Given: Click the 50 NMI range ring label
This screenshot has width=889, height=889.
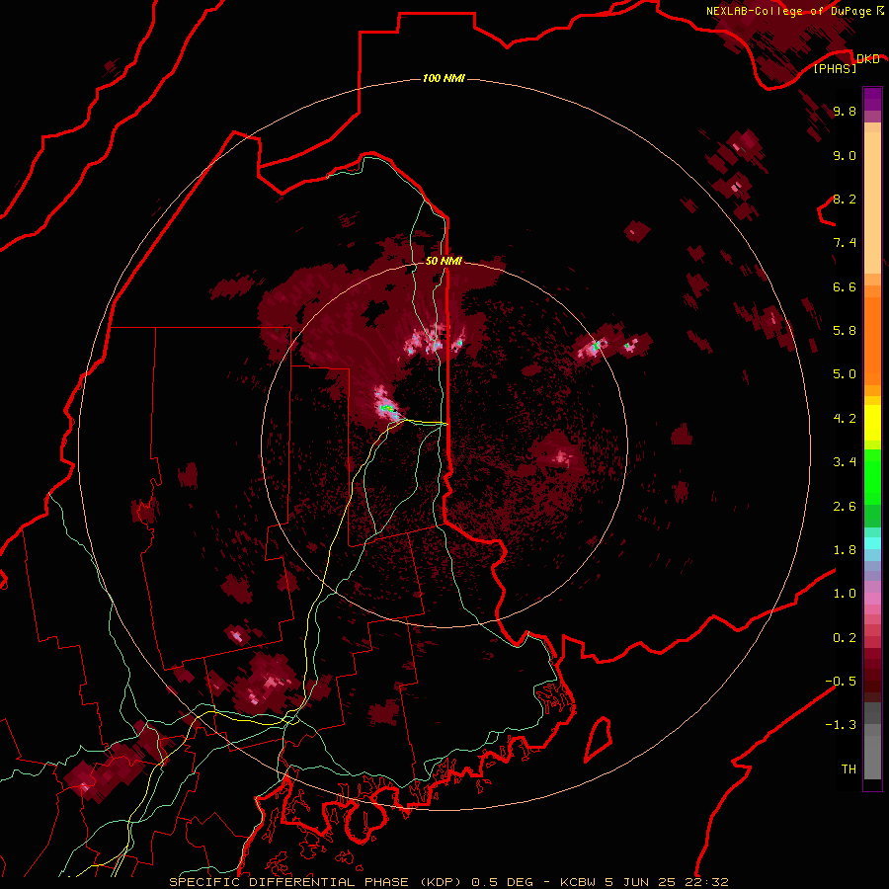Looking at the screenshot, I should [444, 261].
